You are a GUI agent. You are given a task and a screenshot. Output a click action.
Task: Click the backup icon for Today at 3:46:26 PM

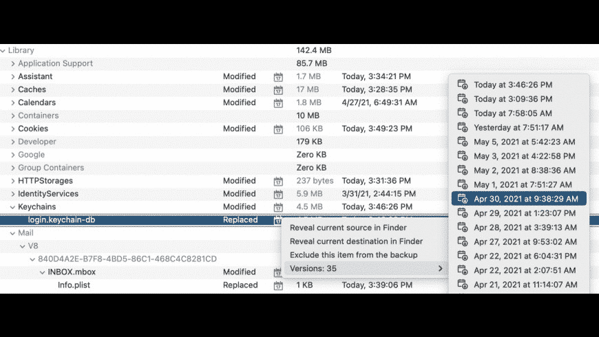pos(463,85)
